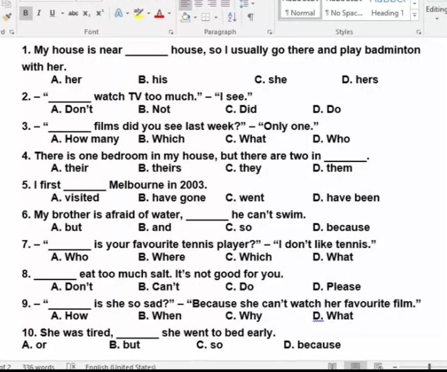
Task: Toggle Bold formatting
Action: [x=26, y=13]
